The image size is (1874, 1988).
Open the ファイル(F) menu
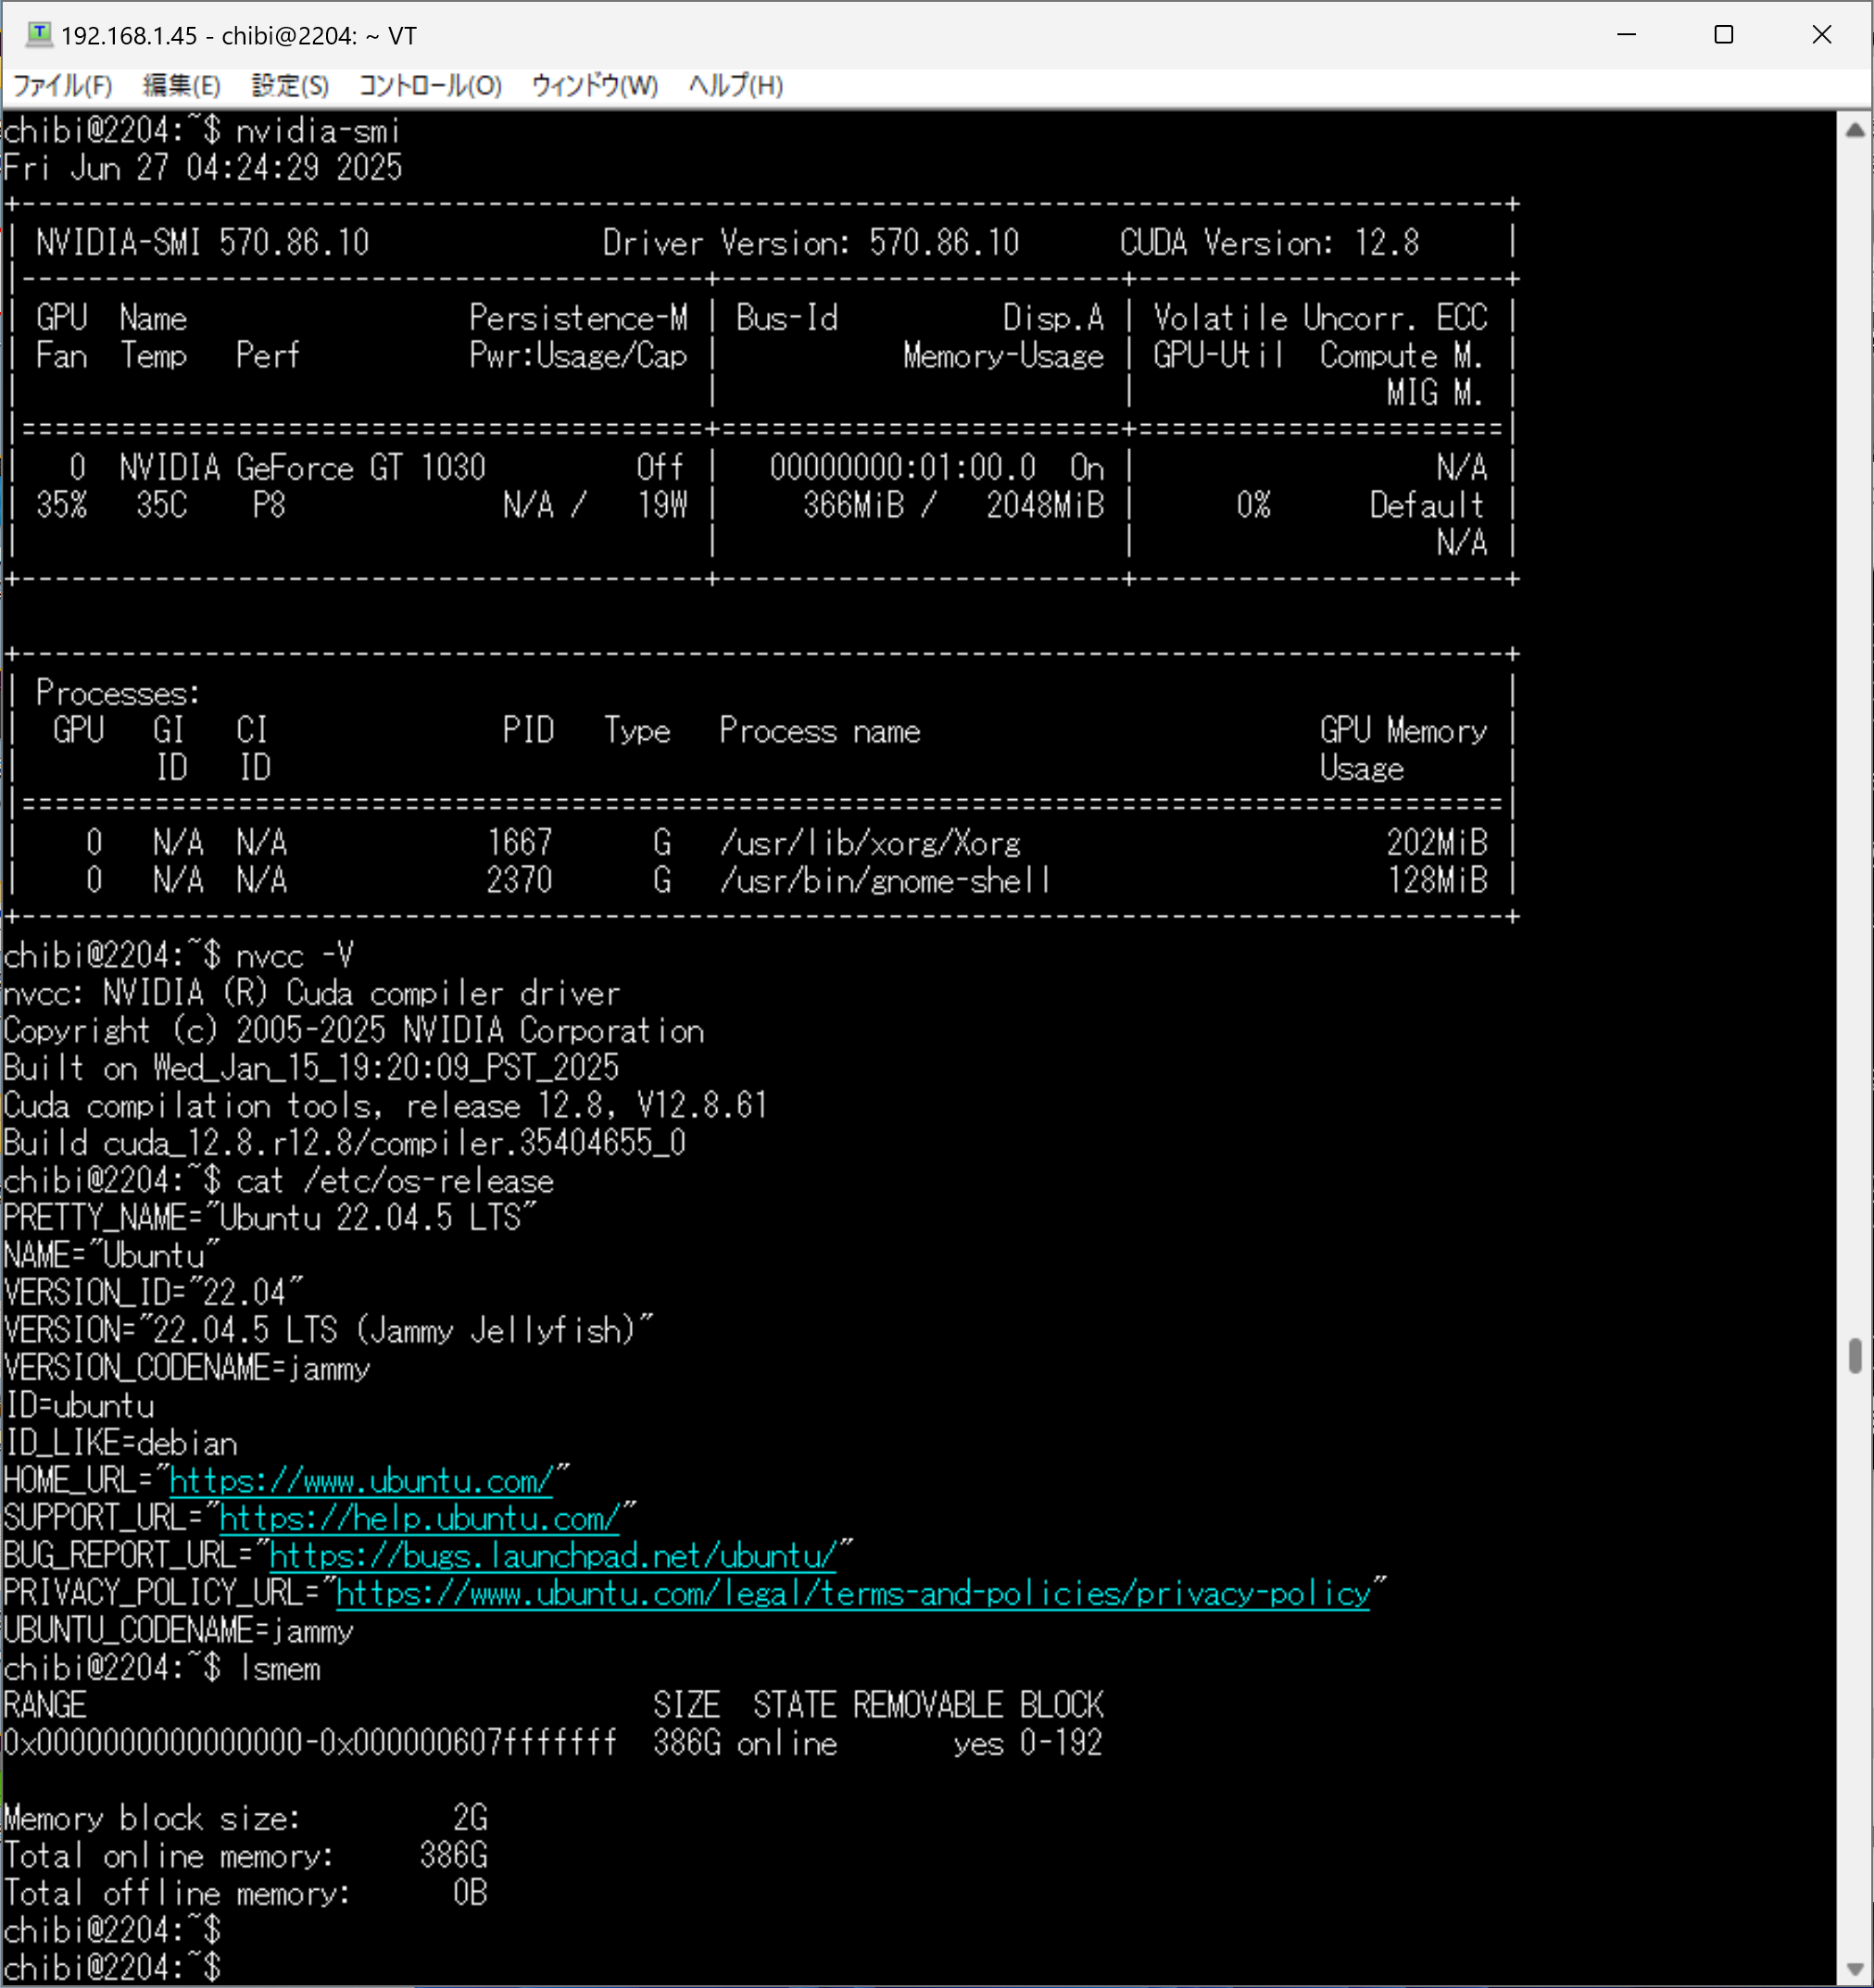62,86
